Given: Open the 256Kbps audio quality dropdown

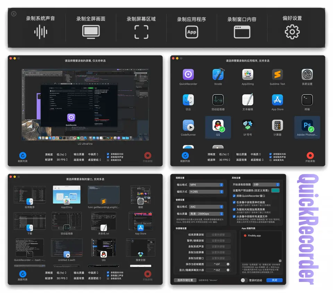Looking at the screenshot, I should pyautogui.click(x=206, y=214).
